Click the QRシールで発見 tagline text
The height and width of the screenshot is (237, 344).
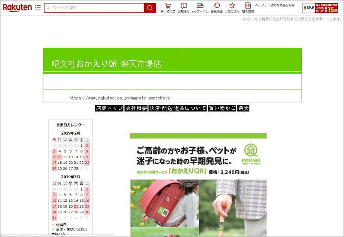point(292,19)
